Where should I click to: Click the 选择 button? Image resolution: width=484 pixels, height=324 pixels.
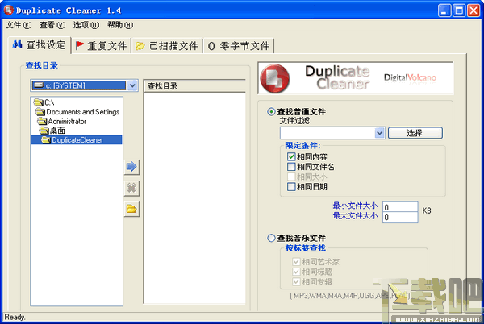click(415, 133)
